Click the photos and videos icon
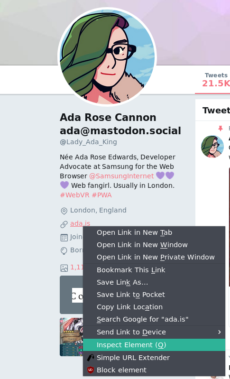 64,268
